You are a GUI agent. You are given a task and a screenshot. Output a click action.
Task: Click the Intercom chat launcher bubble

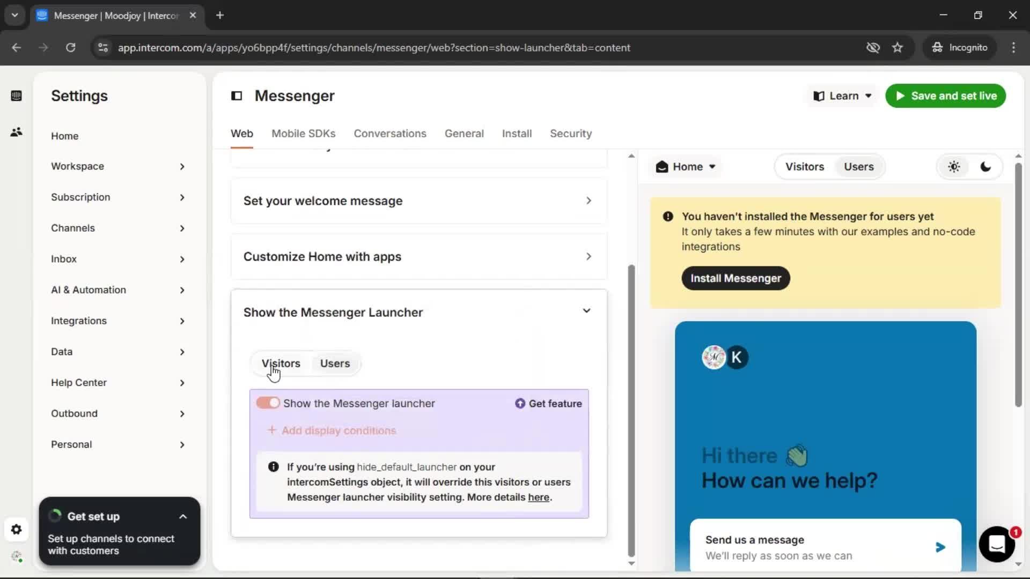pos(997,544)
